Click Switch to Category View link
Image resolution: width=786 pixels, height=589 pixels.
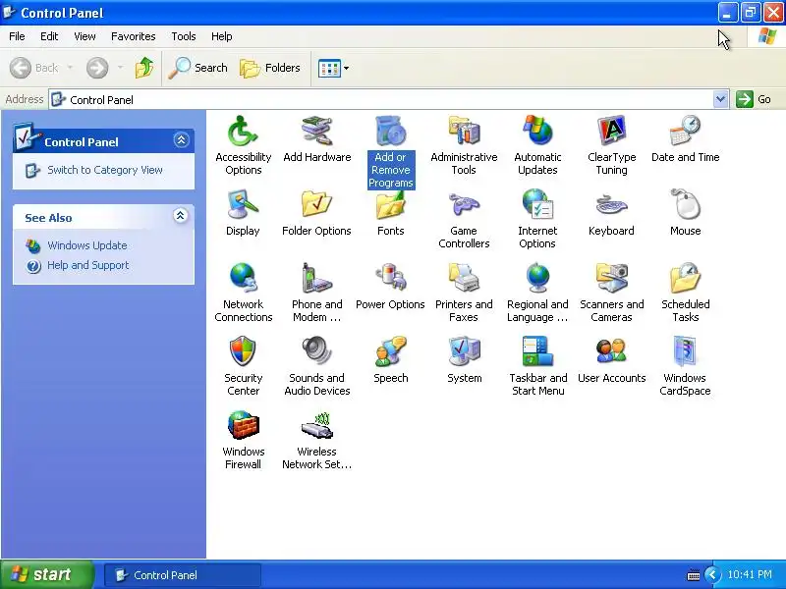[105, 170]
